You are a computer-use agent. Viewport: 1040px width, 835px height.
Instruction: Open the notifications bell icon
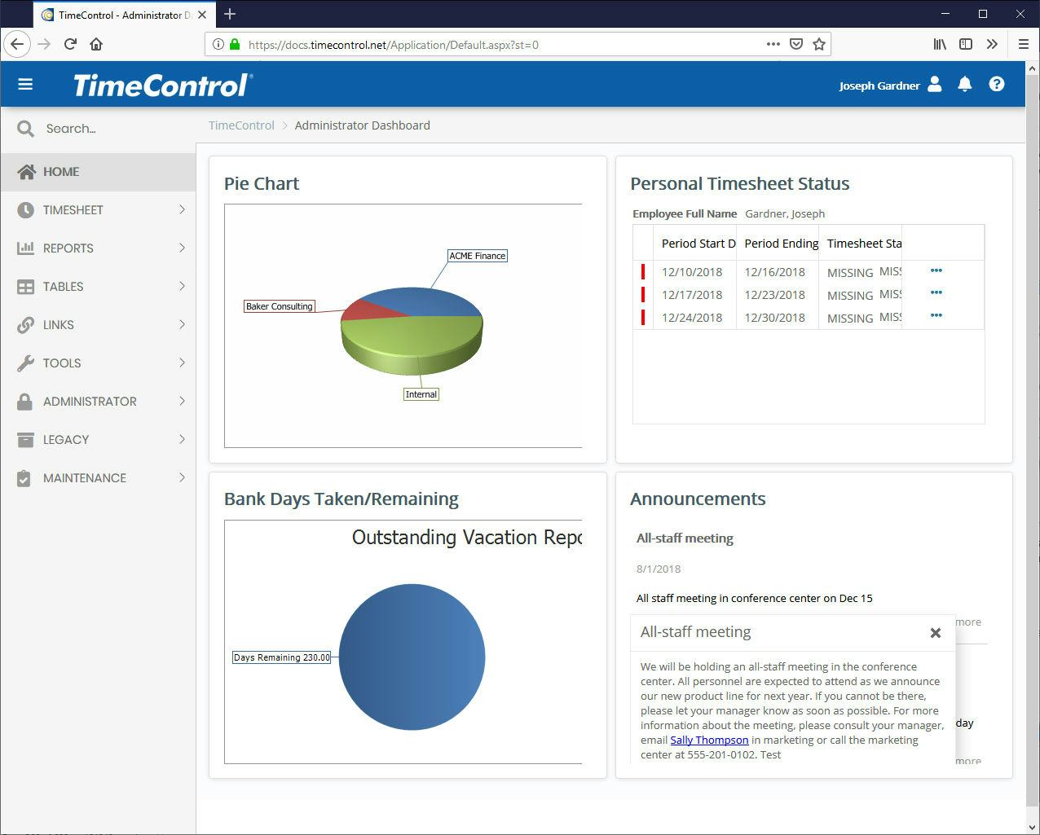pos(965,84)
